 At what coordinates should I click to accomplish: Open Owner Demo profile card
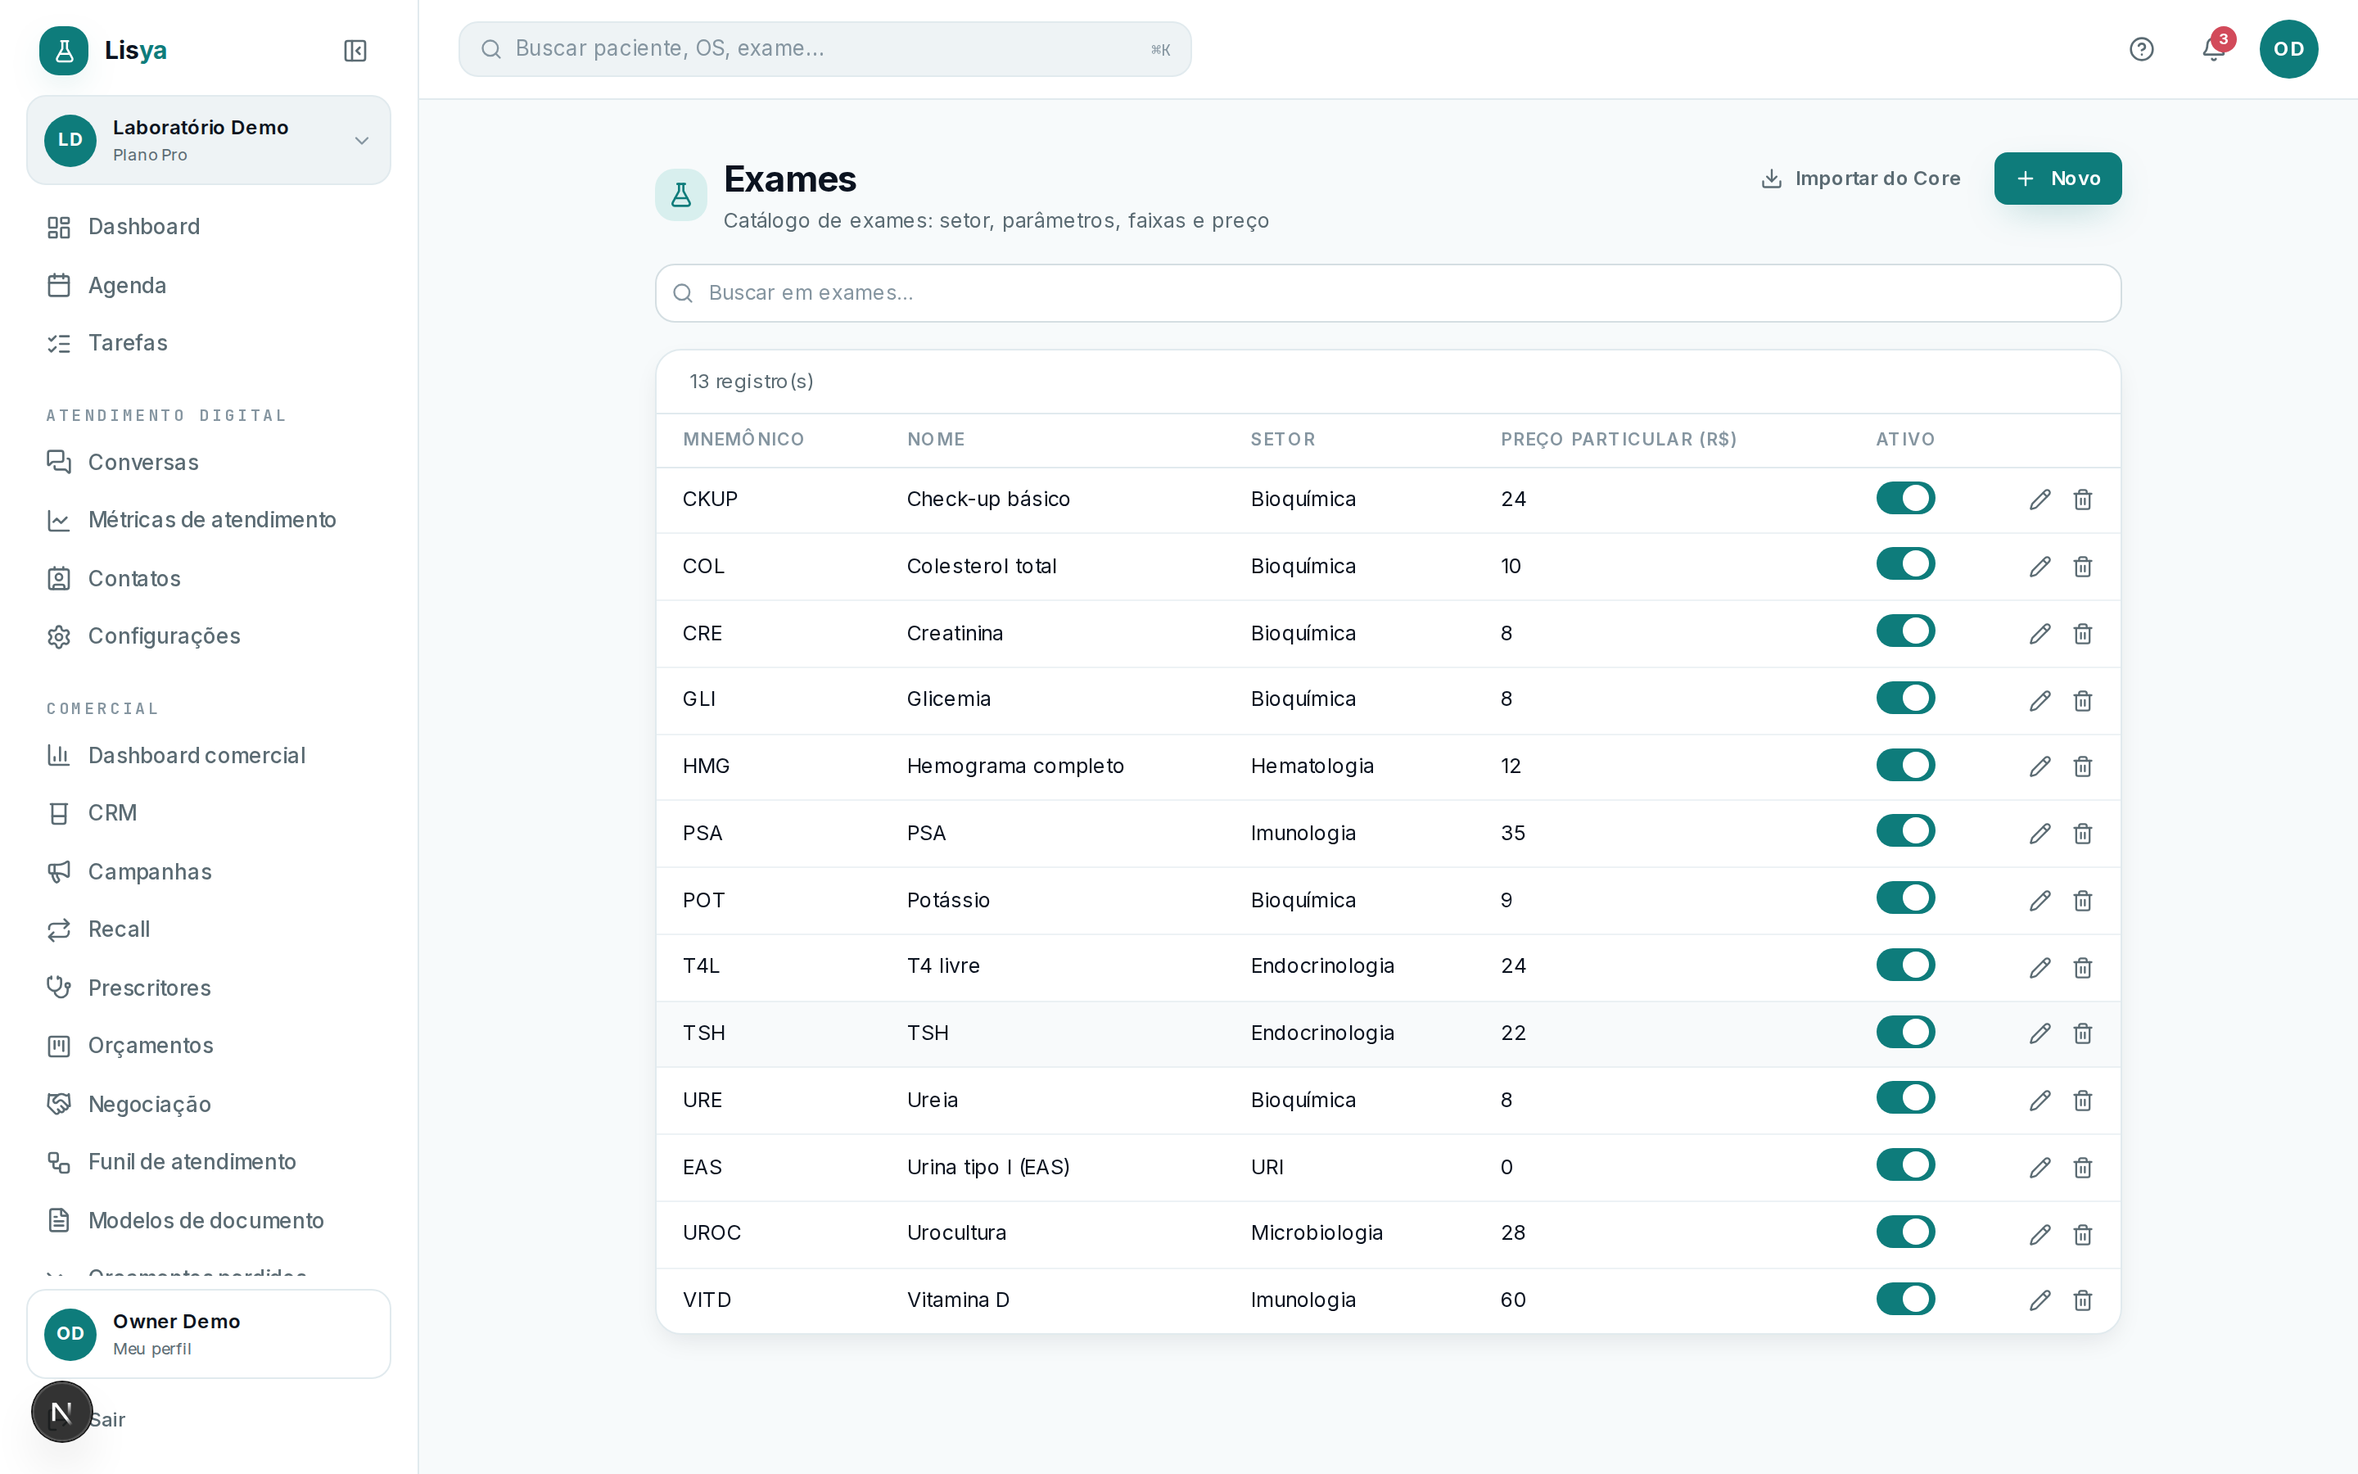pos(209,1334)
